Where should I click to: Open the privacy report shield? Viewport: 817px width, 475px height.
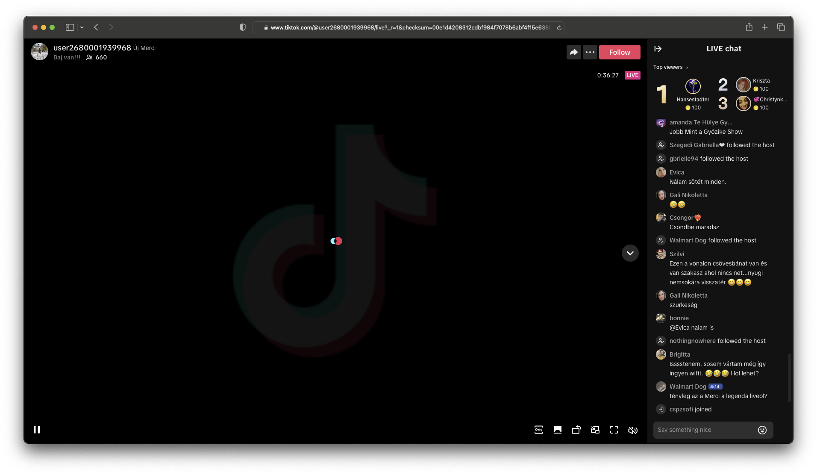(x=243, y=27)
